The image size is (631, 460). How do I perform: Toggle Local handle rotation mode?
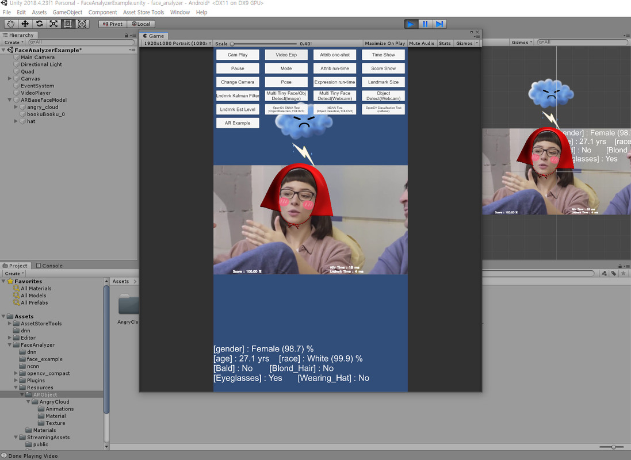(141, 24)
